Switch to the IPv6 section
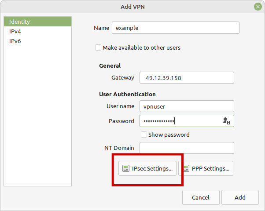The width and height of the screenshot is (265, 211). tap(37, 41)
